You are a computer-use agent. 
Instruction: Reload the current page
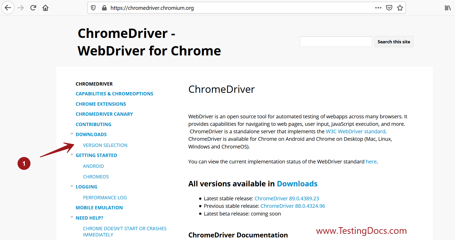pos(33,8)
